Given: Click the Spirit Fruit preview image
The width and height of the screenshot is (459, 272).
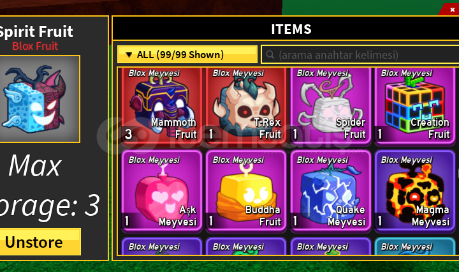Looking at the screenshot, I should tap(38, 99).
